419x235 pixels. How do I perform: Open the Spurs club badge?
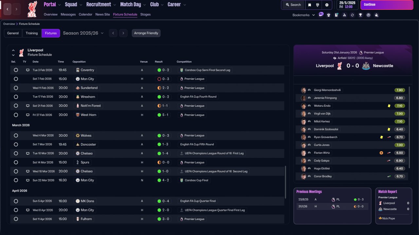(78, 162)
